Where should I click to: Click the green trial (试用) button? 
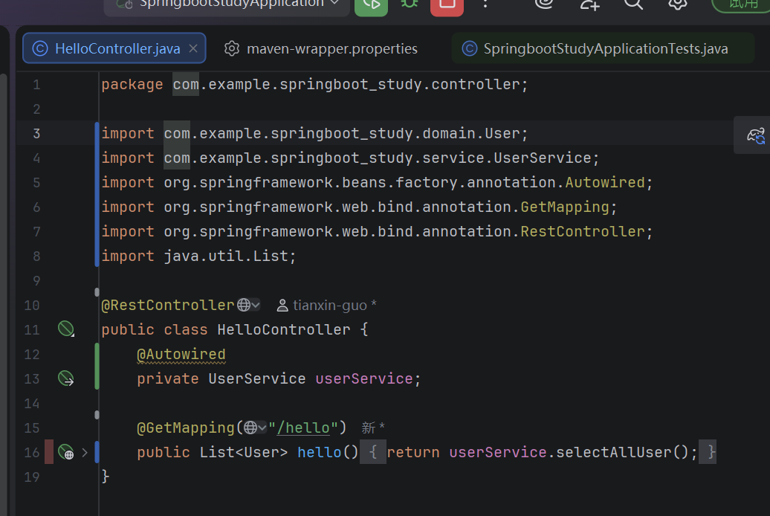[x=742, y=5]
